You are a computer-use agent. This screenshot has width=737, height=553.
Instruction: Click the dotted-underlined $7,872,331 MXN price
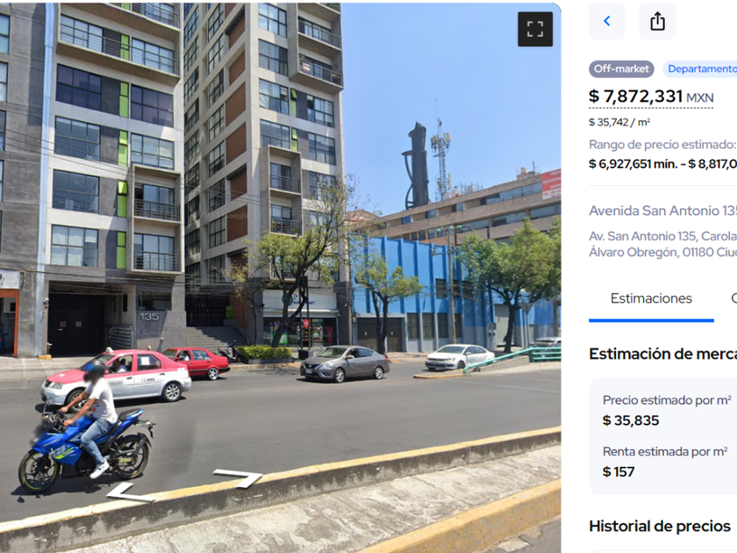point(651,97)
